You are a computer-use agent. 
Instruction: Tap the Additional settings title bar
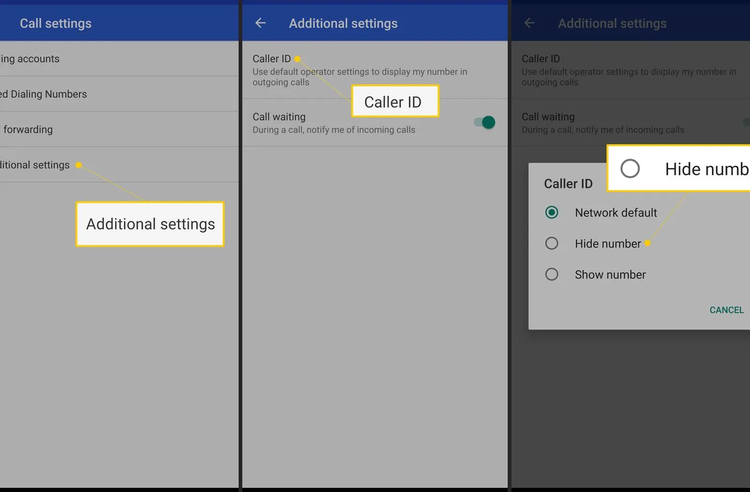[x=343, y=23]
